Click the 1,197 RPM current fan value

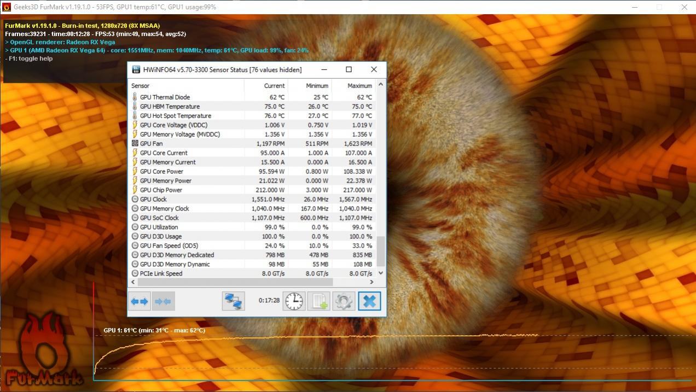271,143
